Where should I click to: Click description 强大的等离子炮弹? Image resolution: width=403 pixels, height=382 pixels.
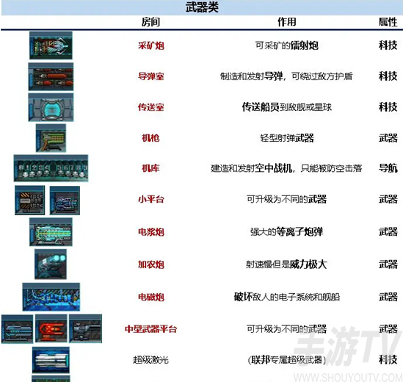[x=287, y=232]
